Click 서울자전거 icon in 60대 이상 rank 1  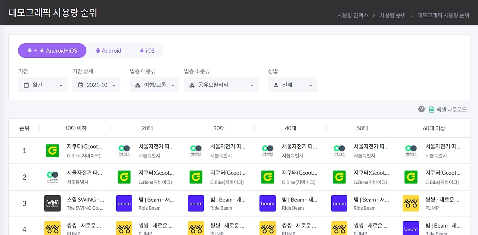(x=411, y=151)
